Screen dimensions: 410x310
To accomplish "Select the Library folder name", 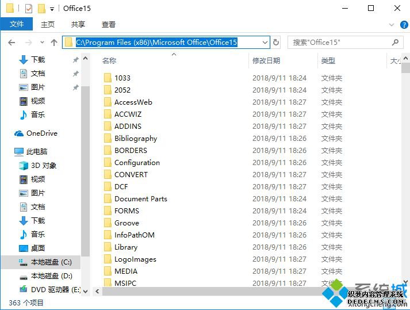I will [x=126, y=247].
